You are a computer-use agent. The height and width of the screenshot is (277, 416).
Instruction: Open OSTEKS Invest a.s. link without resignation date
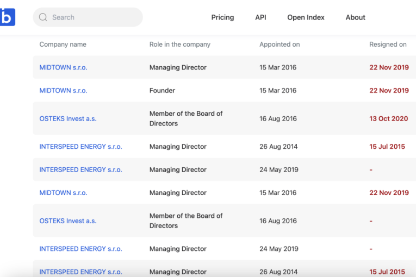click(68, 221)
